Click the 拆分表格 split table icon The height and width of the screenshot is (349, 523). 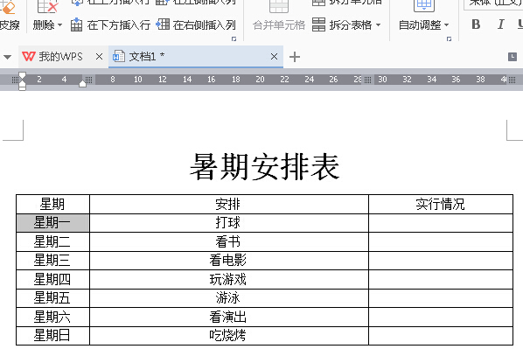pos(318,24)
